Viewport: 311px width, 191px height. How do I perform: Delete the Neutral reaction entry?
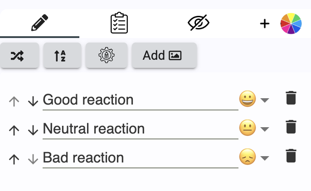pos(291,127)
